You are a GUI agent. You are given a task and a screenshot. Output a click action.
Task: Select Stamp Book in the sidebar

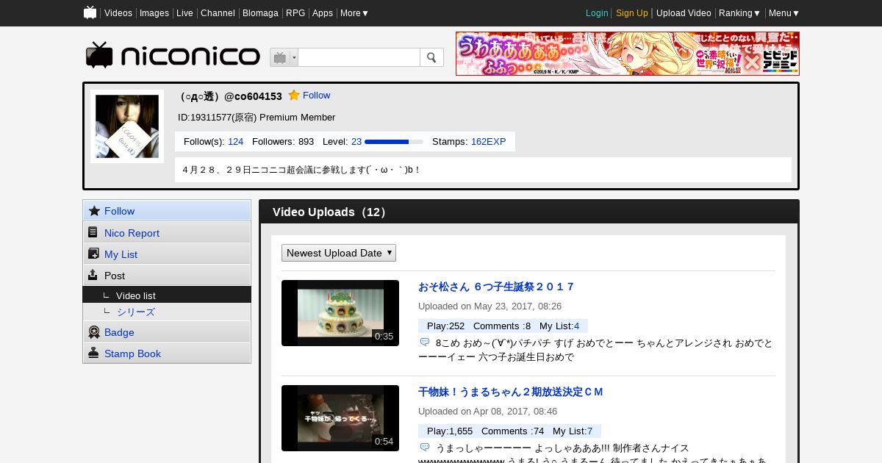(x=167, y=353)
